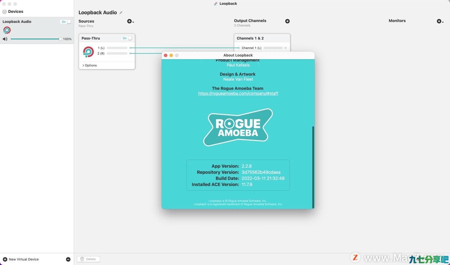Viewport: 450px width, 265px height.
Task: Expand the Pass-Thru Options disclosure
Action: (89, 65)
